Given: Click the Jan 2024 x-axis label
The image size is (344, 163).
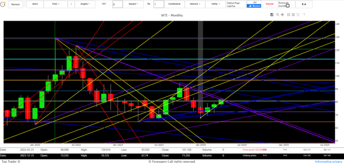Looking at the screenshot, I should 200,145.
